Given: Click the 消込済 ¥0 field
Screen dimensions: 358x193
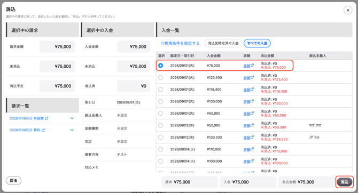Looking at the screenshot, I should point(134,86).
